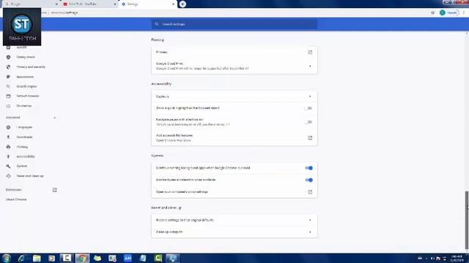This screenshot has width=469, height=263.
Task: Expand the Clean up computer row
Action: coord(234,232)
